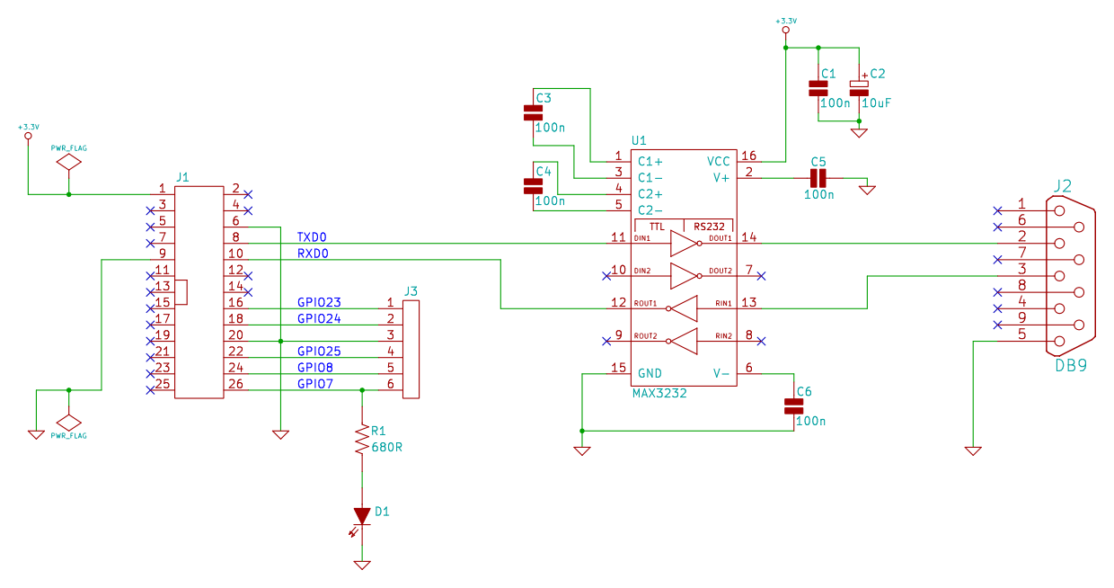This screenshot has width=1114, height=588.
Task: Select the DB9 connector symbol J2
Action: coord(1069,274)
